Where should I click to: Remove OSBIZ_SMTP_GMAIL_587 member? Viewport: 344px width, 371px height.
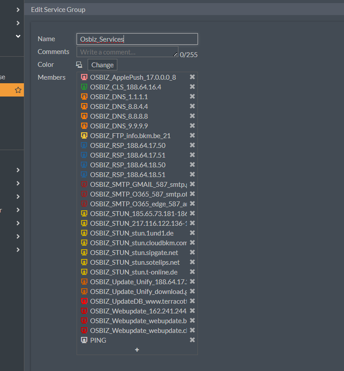click(192, 184)
